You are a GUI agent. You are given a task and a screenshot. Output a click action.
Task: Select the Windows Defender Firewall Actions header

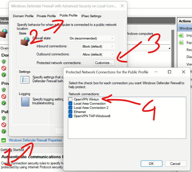tap(185, 28)
